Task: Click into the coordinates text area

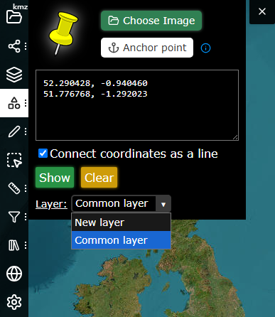Action: 137,105
